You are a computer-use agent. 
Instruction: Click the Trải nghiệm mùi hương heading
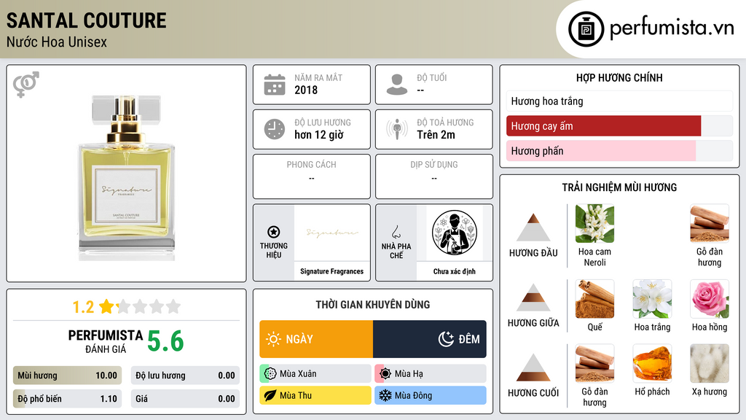(619, 187)
